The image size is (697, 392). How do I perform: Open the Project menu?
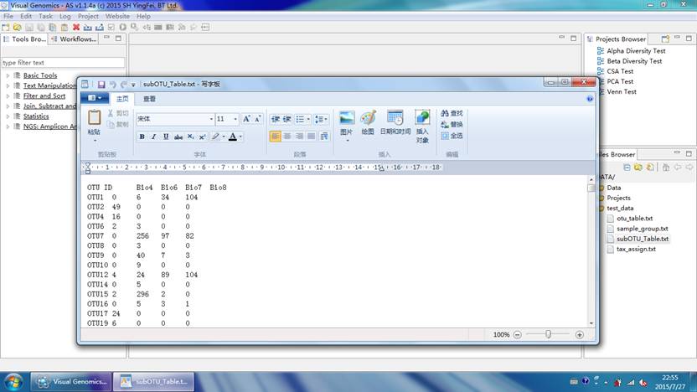[88, 16]
